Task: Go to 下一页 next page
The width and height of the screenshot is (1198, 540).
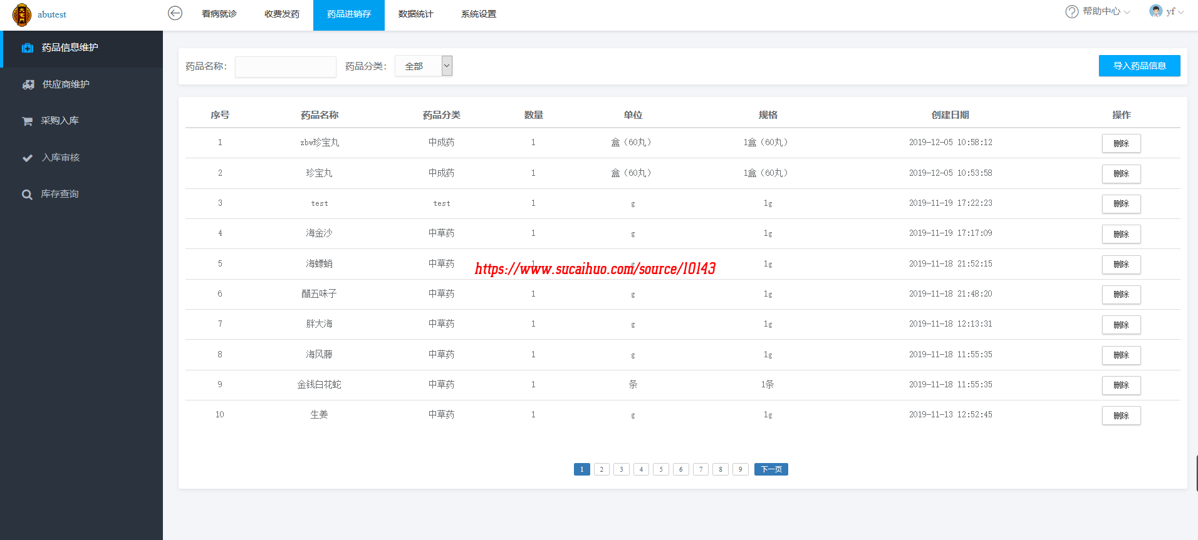Action: (771, 469)
